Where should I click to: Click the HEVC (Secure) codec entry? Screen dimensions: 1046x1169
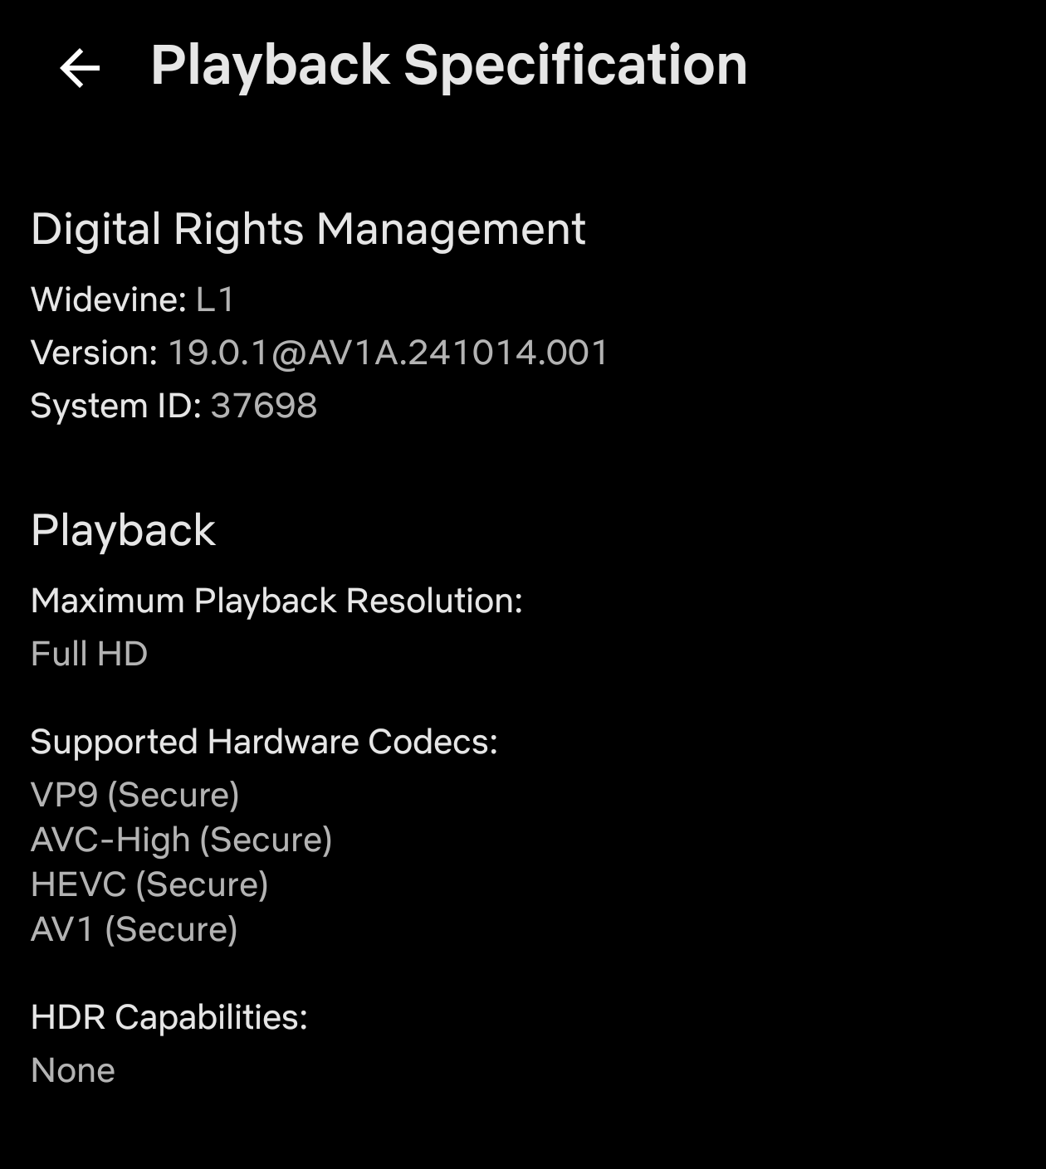click(149, 884)
